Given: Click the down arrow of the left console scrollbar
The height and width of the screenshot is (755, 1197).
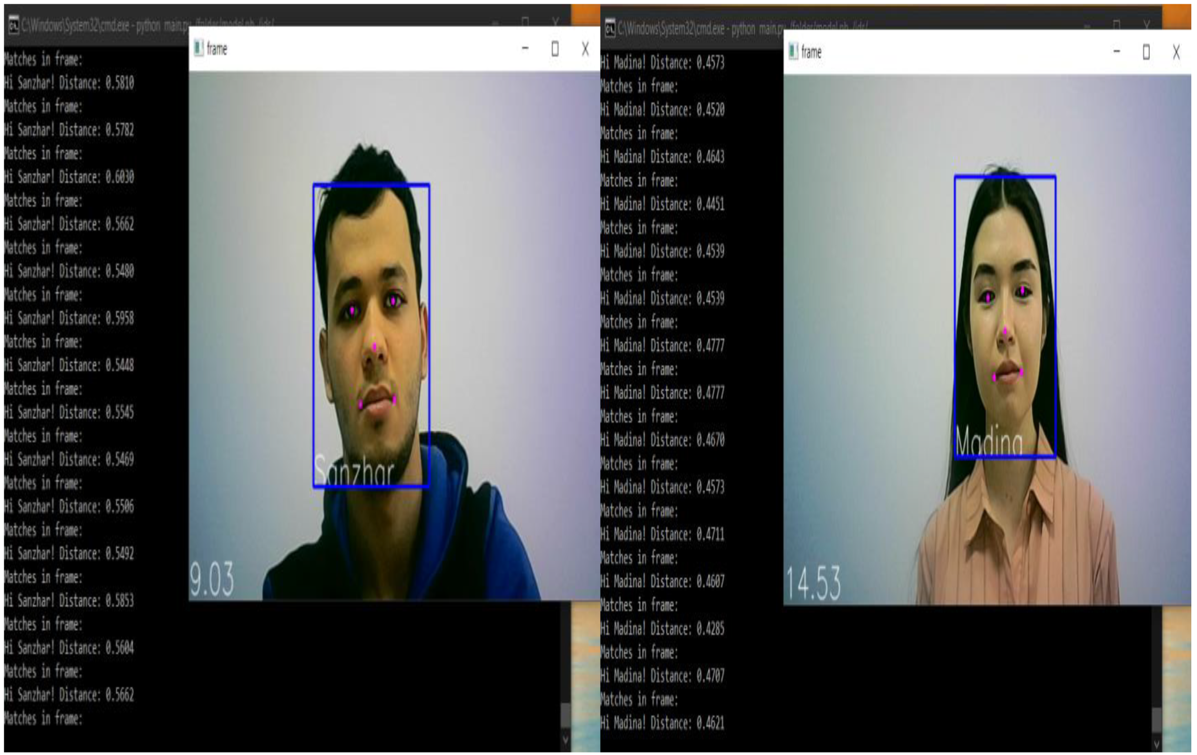Looking at the screenshot, I should click(565, 740).
